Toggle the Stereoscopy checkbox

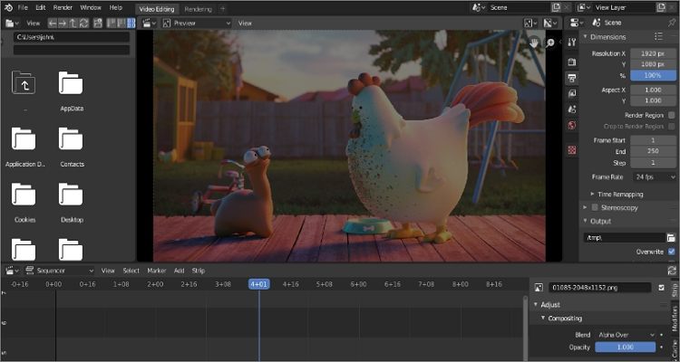point(595,208)
